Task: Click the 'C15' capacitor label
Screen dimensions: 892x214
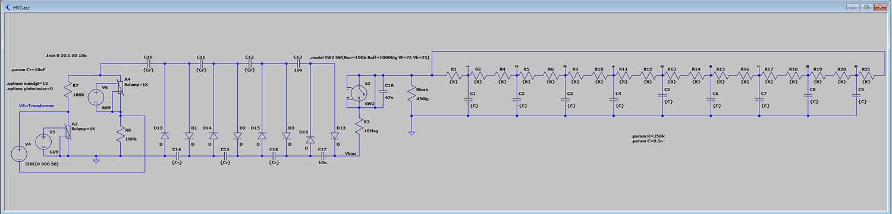Action: pyautogui.click(x=224, y=150)
